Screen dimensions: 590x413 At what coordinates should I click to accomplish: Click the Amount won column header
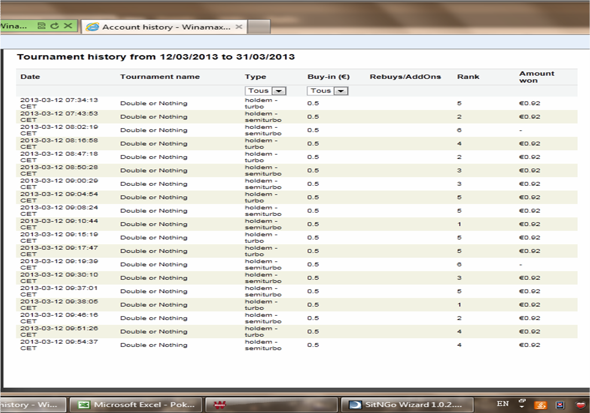[536, 77]
